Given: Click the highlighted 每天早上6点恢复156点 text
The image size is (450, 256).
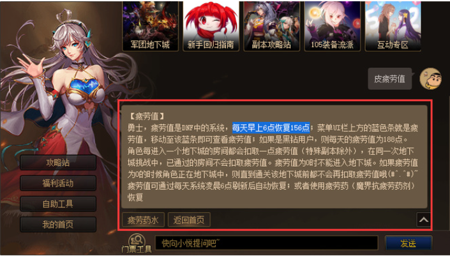Looking at the screenshot, I should pos(271,128).
